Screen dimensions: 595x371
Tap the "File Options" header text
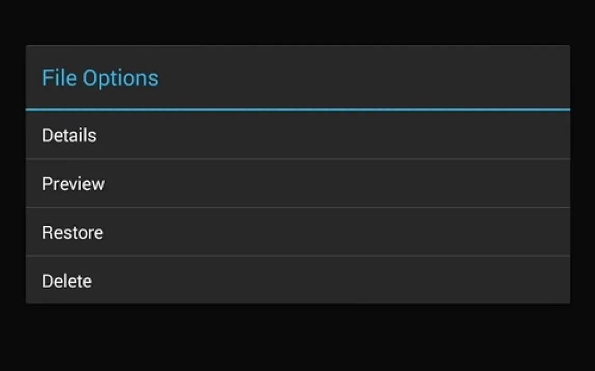pyautogui.click(x=100, y=78)
